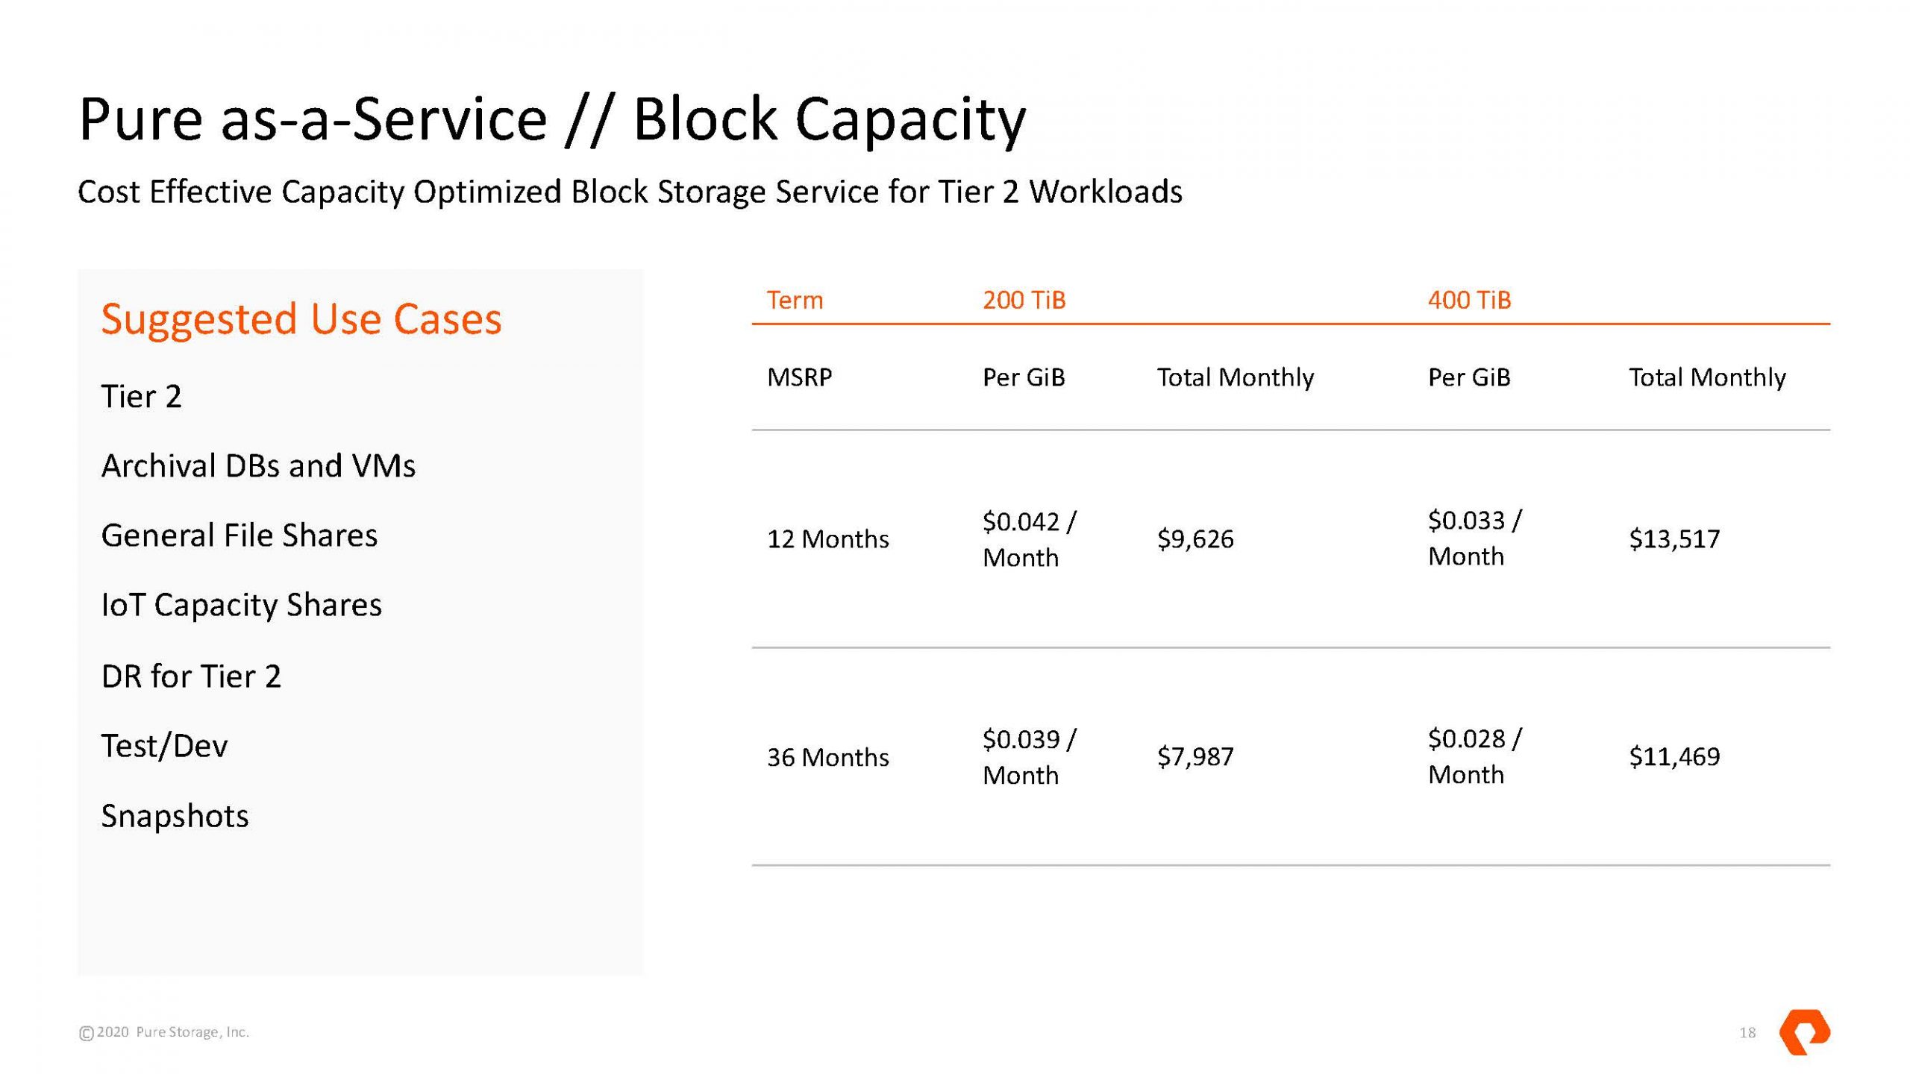Click the copyright symbol in footer
This screenshot has width=1910, height=1074.
(87, 1033)
